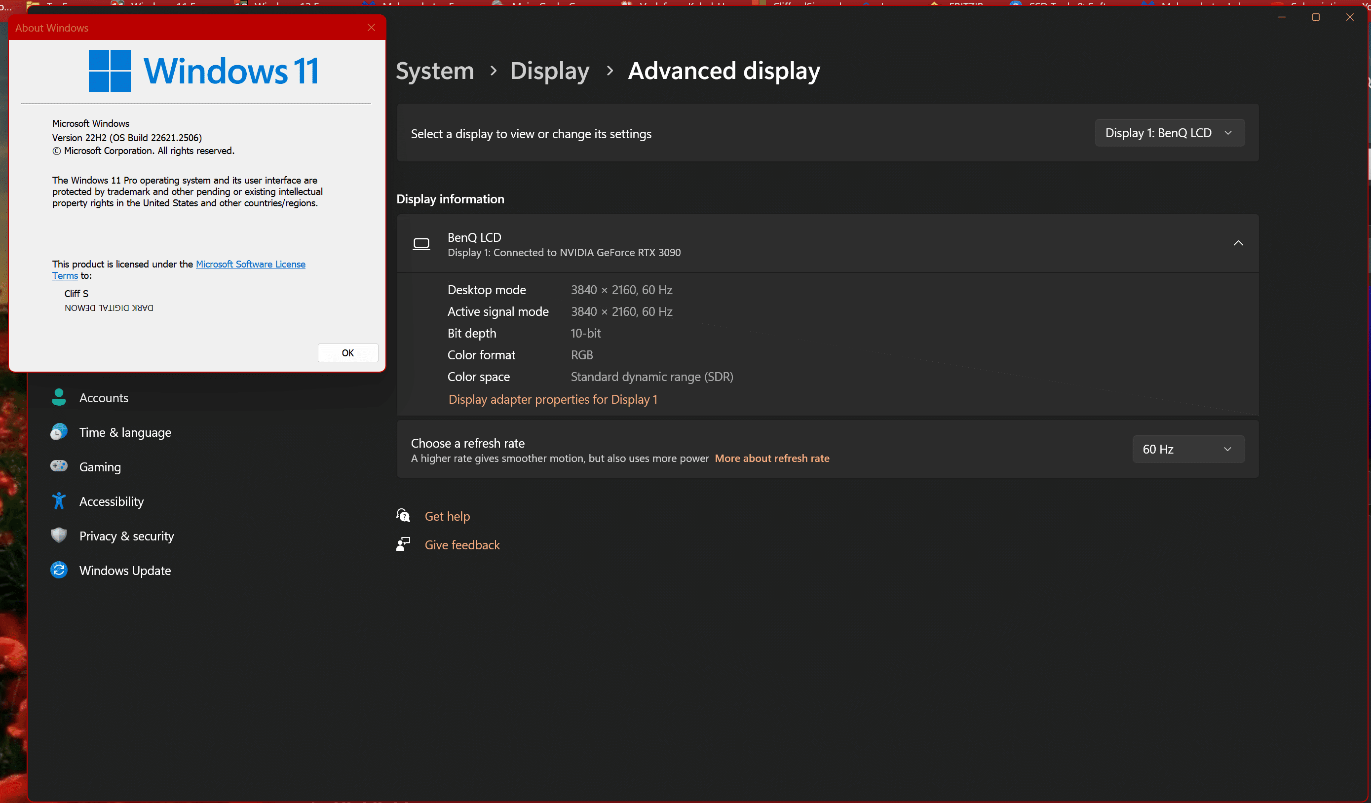Viewport: 1371px width, 803px height.
Task: Click OK in About Windows dialog
Action: (x=347, y=352)
